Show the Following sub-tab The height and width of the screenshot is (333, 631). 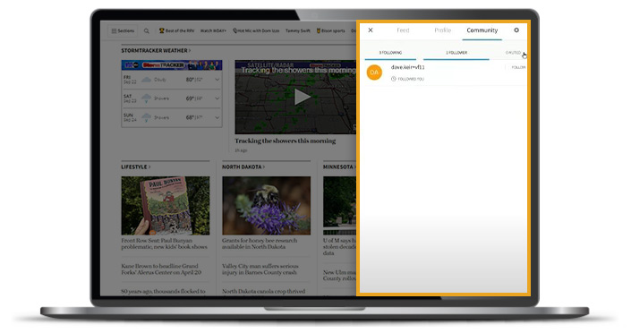390,53
